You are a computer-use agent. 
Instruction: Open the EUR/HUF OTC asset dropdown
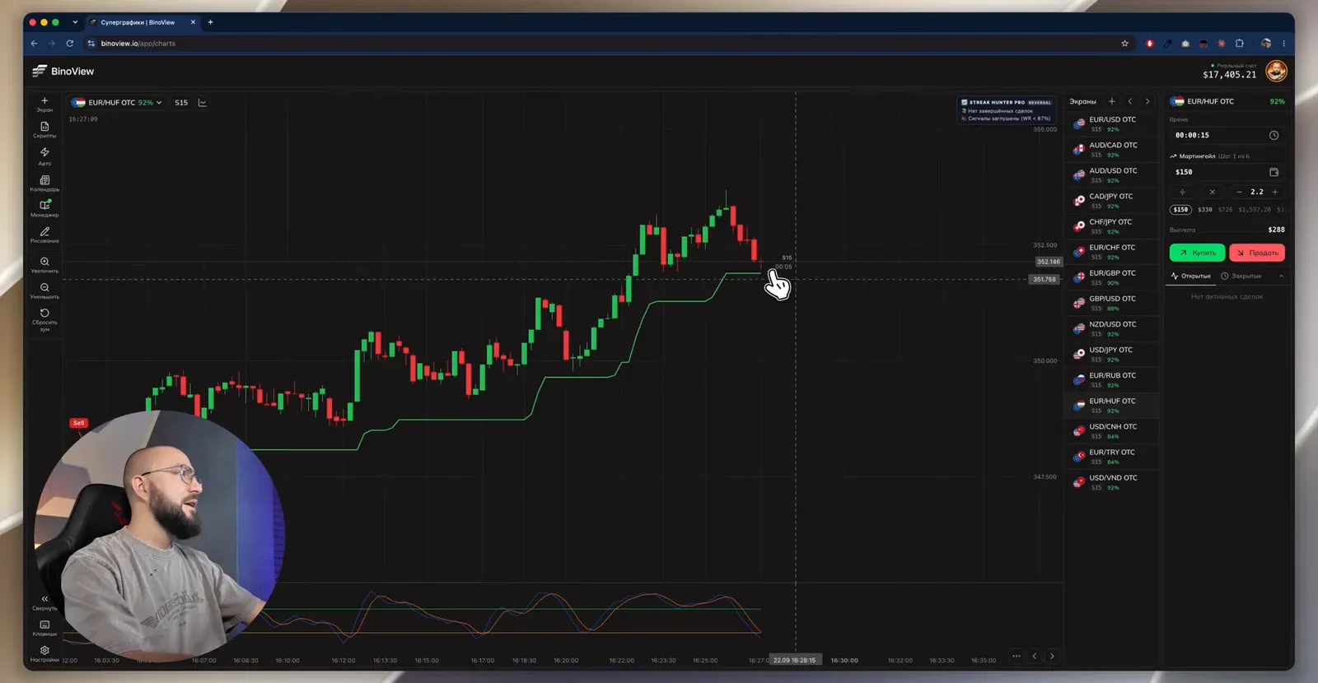(x=117, y=103)
